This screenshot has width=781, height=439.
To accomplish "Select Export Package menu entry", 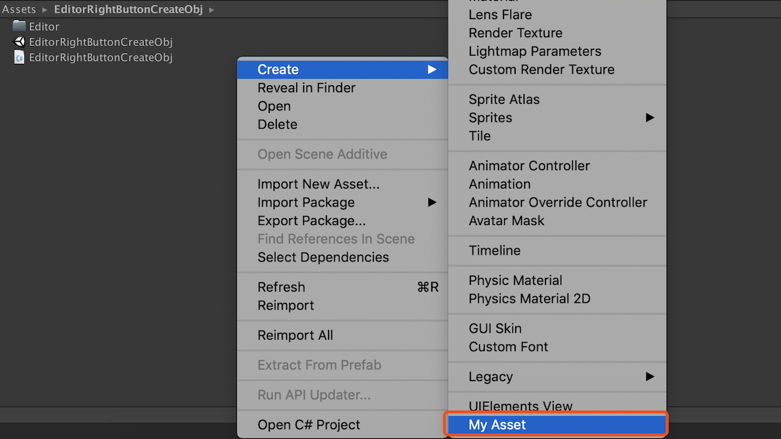I will 311,221.
